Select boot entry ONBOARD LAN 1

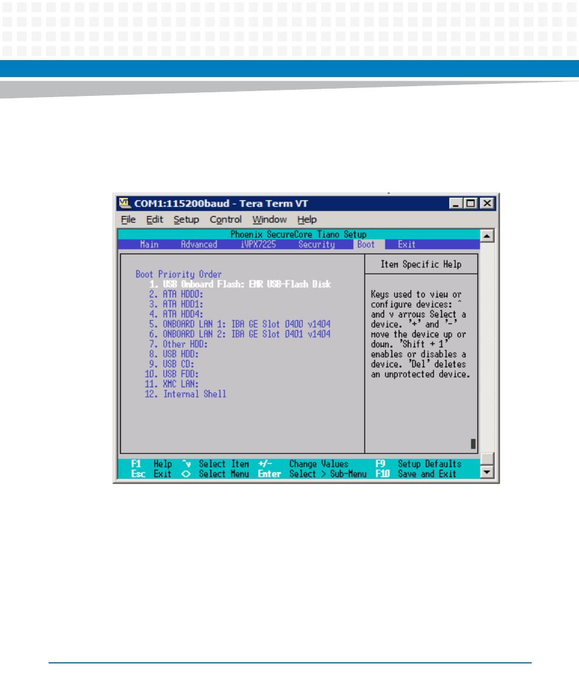[x=239, y=324]
